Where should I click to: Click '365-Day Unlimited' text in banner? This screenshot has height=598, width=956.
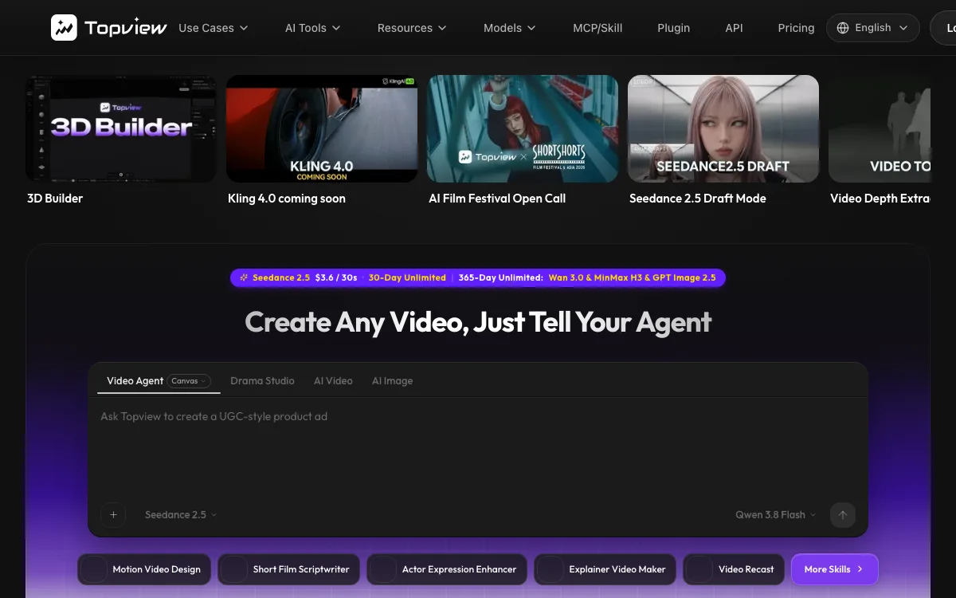501,278
